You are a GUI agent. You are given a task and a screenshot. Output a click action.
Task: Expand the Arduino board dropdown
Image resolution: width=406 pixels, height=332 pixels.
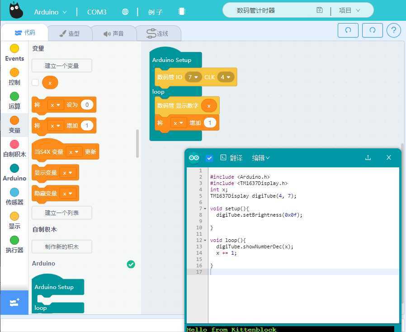50,12
